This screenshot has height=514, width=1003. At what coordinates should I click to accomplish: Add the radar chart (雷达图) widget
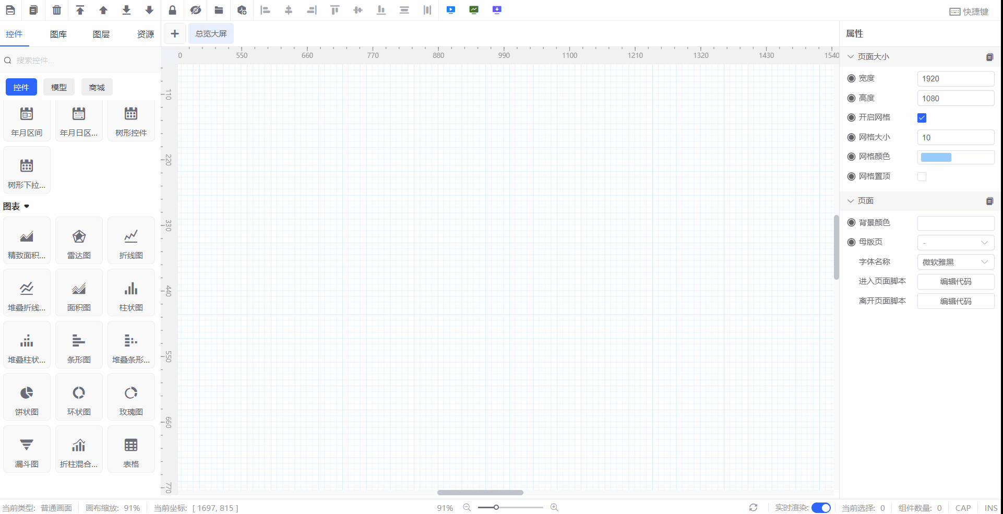pyautogui.click(x=79, y=241)
